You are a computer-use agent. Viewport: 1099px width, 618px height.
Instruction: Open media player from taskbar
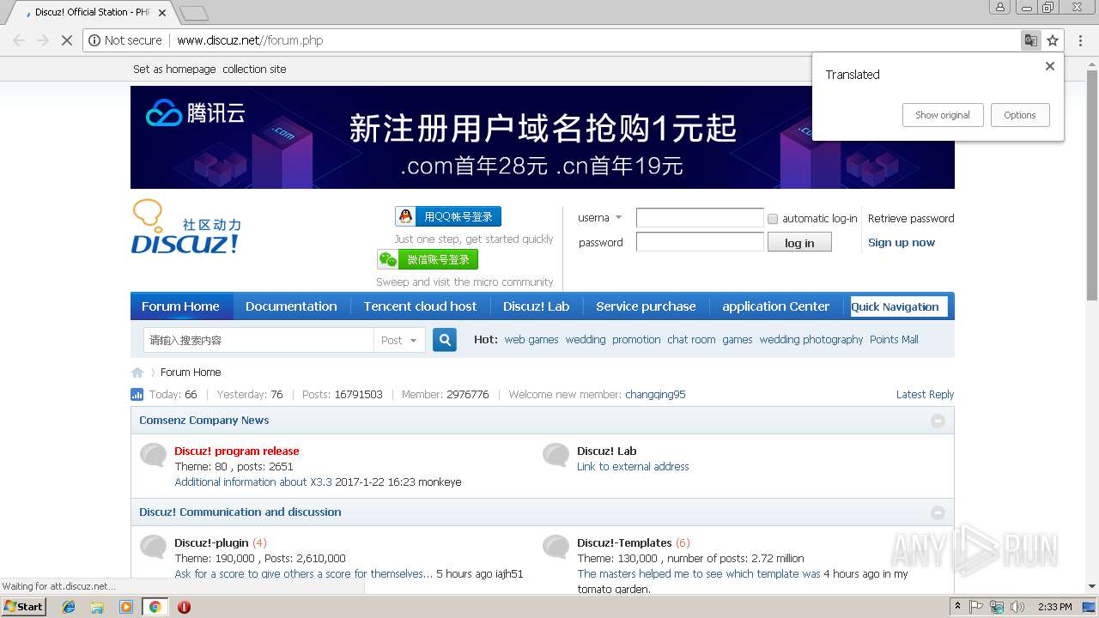tap(126, 607)
